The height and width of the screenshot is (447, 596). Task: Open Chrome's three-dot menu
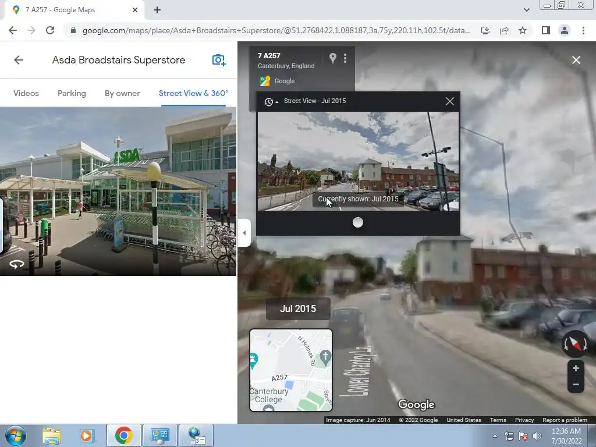tap(583, 30)
